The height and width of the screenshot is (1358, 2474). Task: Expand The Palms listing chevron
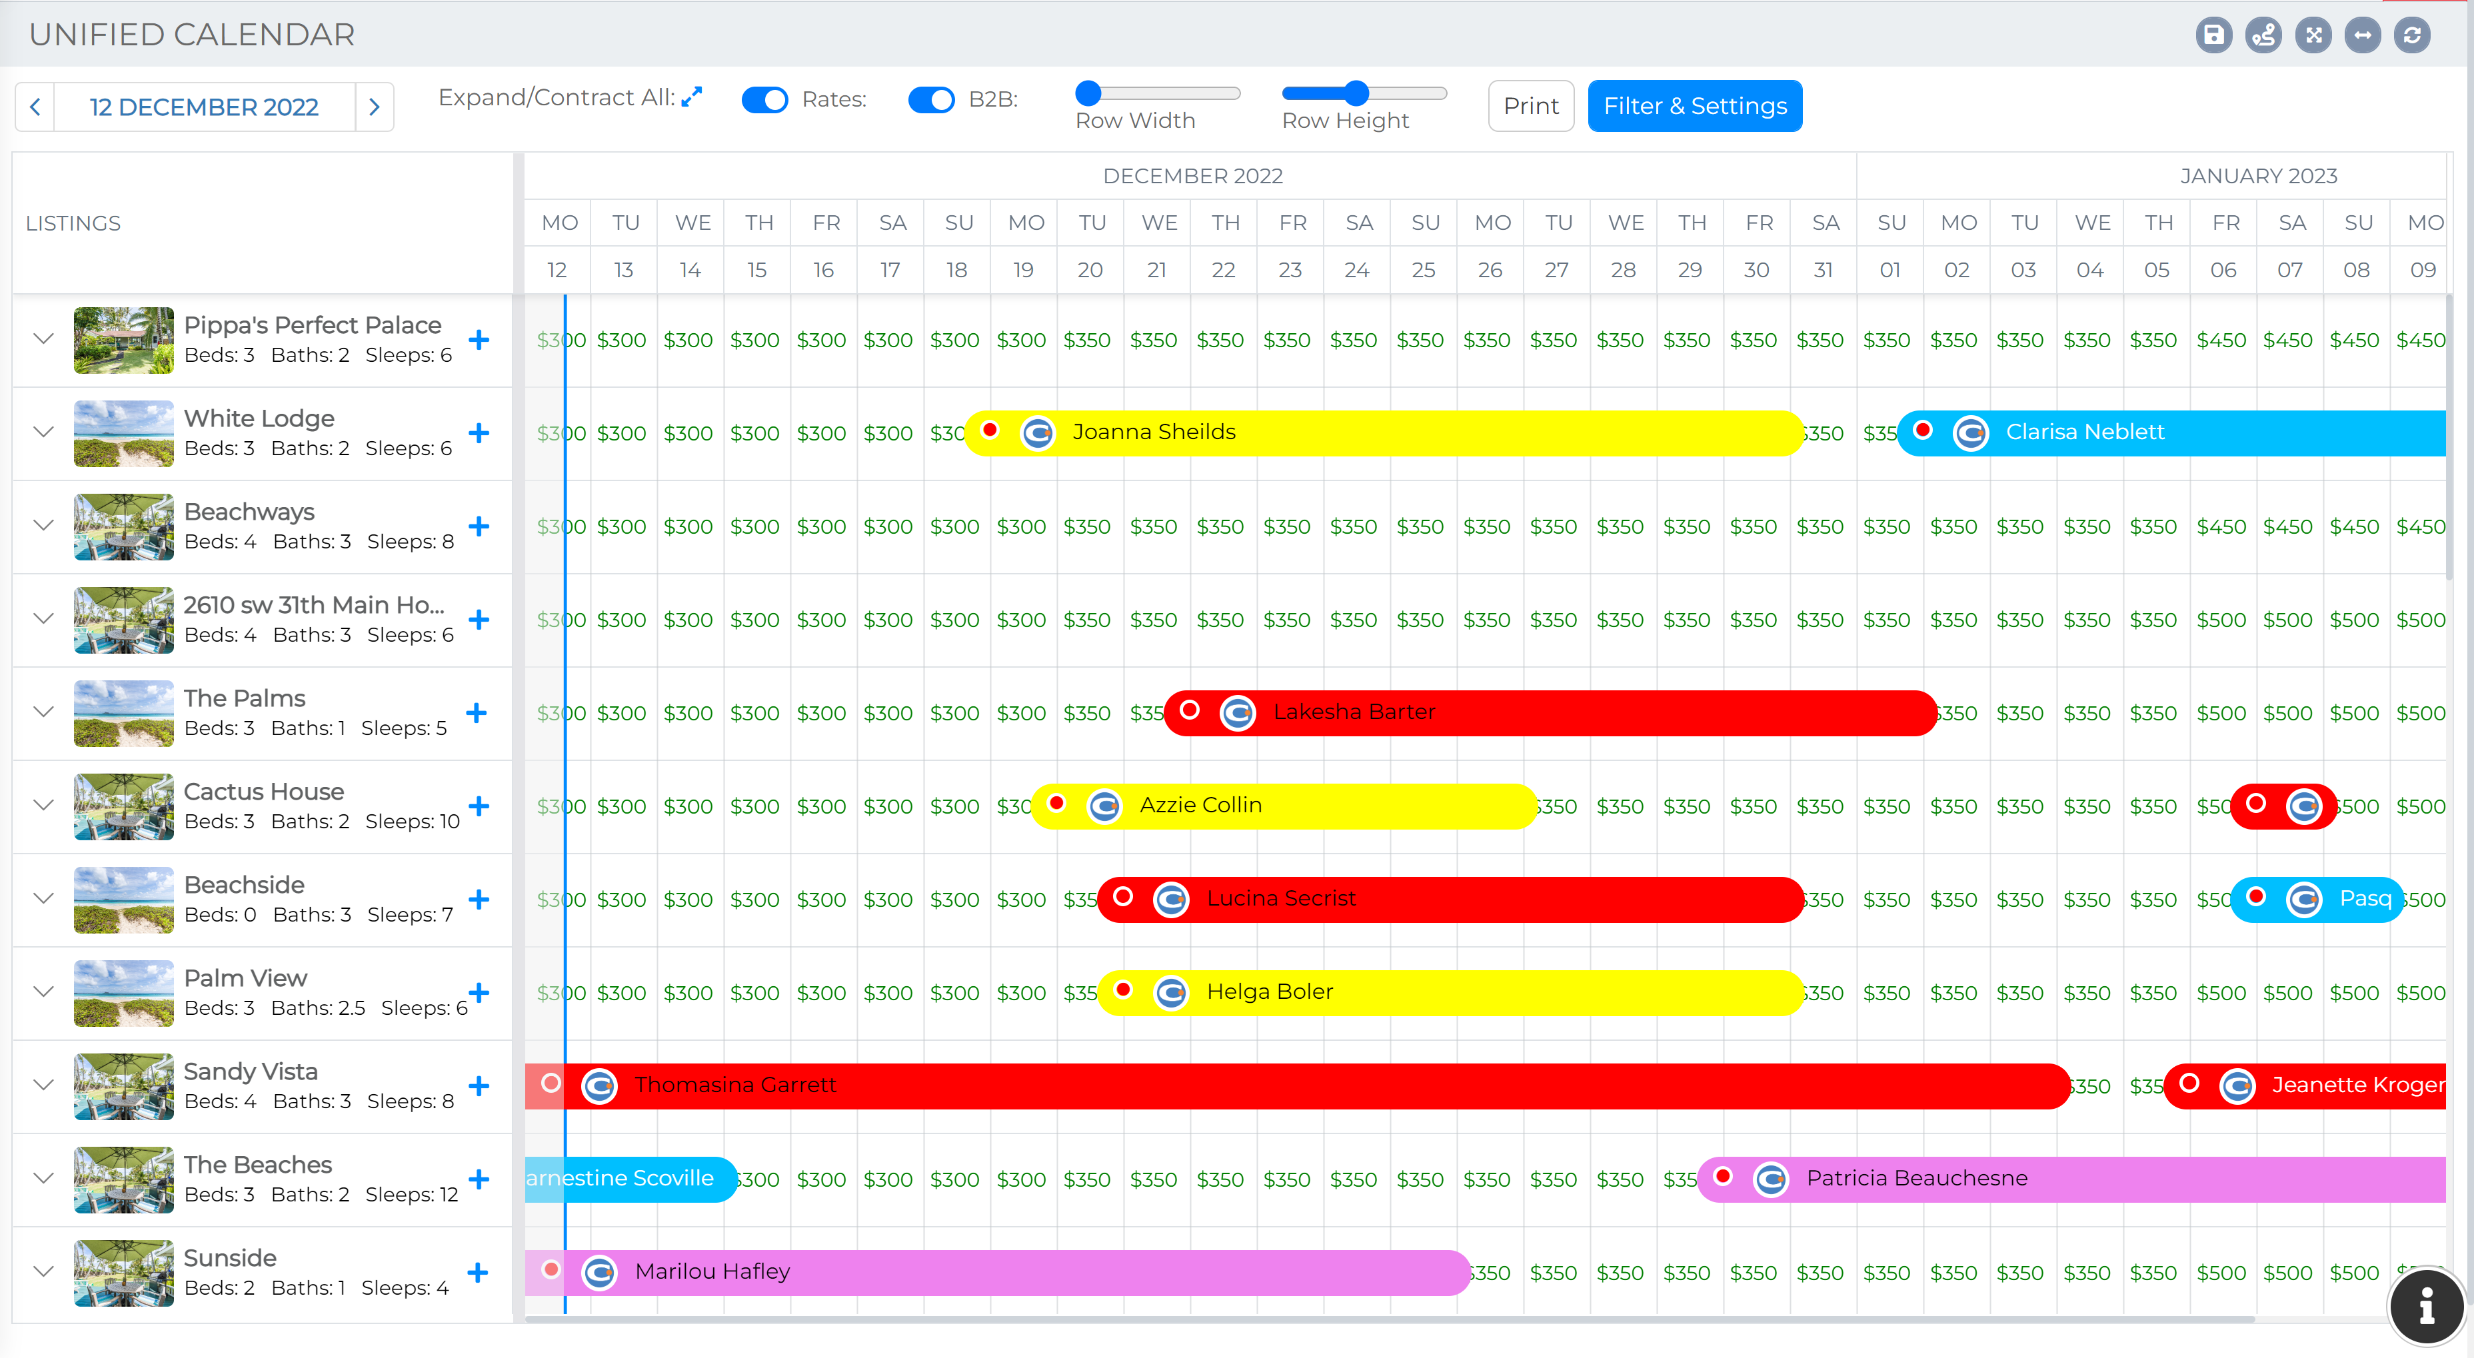(x=43, y=712)
